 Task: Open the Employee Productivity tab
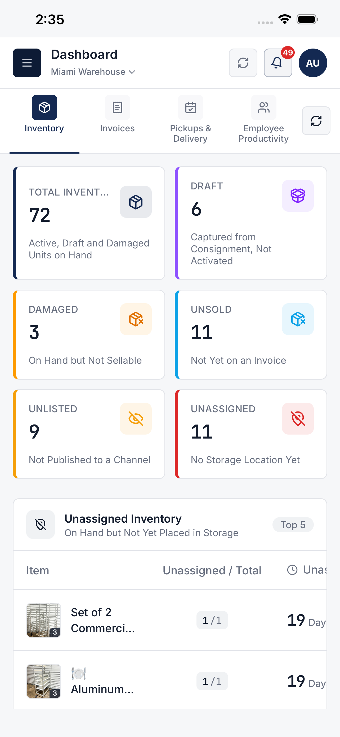tap(263, 119)
